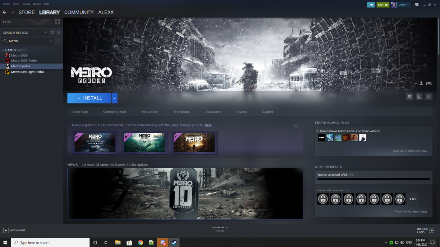This screenshot has height=247, width=440.
Task: Go to the Community Hub tab
Action: [x=114, y=112]
